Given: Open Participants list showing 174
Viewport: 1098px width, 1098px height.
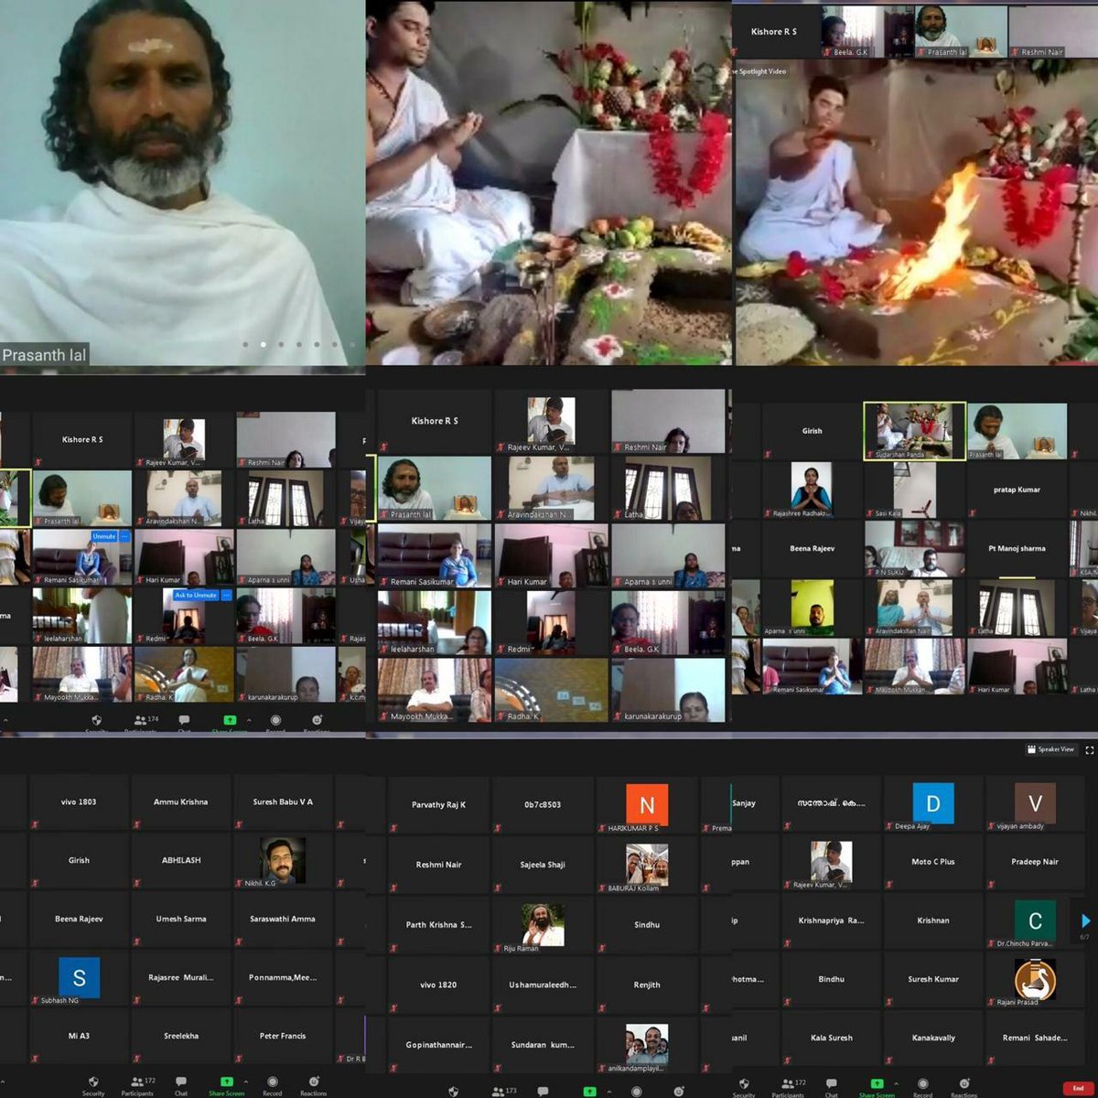Looking at the screenshot, I should click(x=142, y=723).
